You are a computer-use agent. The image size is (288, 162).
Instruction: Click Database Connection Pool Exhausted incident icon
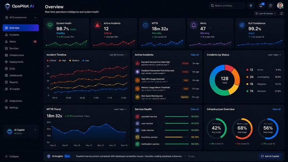pos(137,72)
